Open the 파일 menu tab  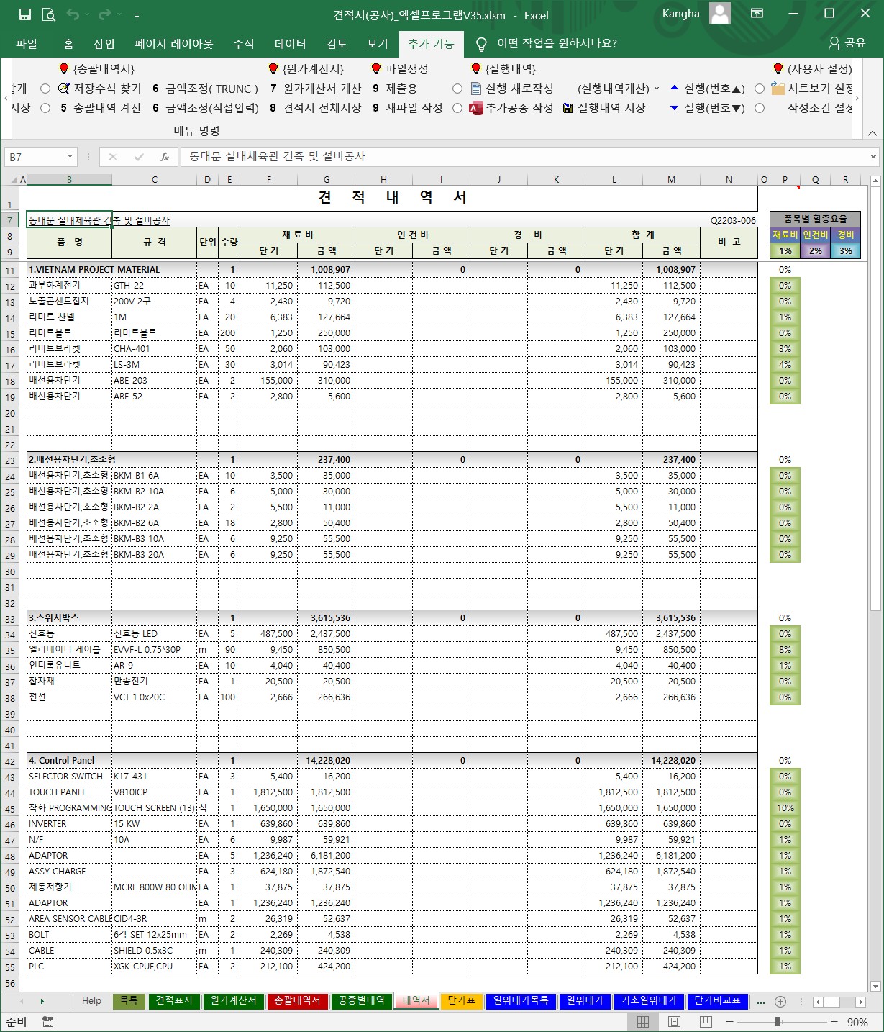click(x=27, y=43)
